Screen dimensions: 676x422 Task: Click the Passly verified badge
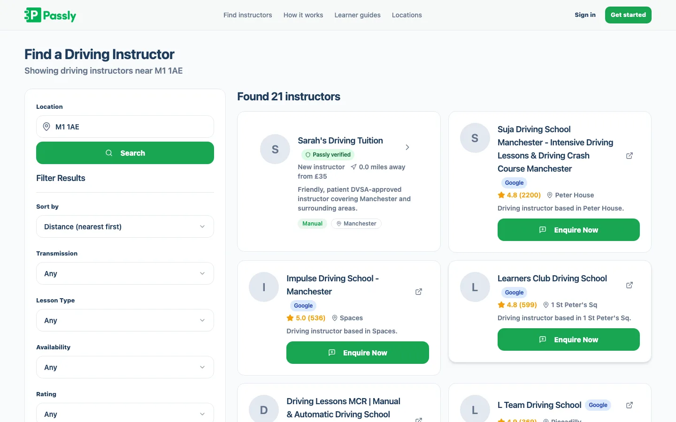[328, 155]
